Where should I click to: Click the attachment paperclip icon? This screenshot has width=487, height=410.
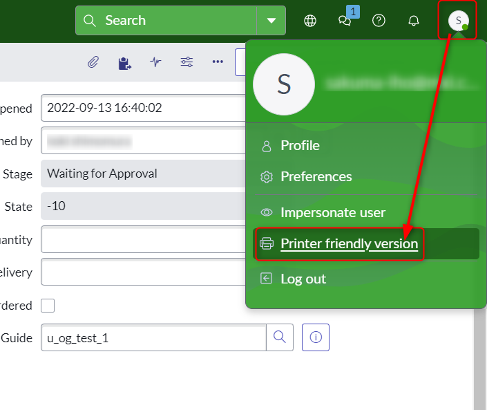(93, 62)
